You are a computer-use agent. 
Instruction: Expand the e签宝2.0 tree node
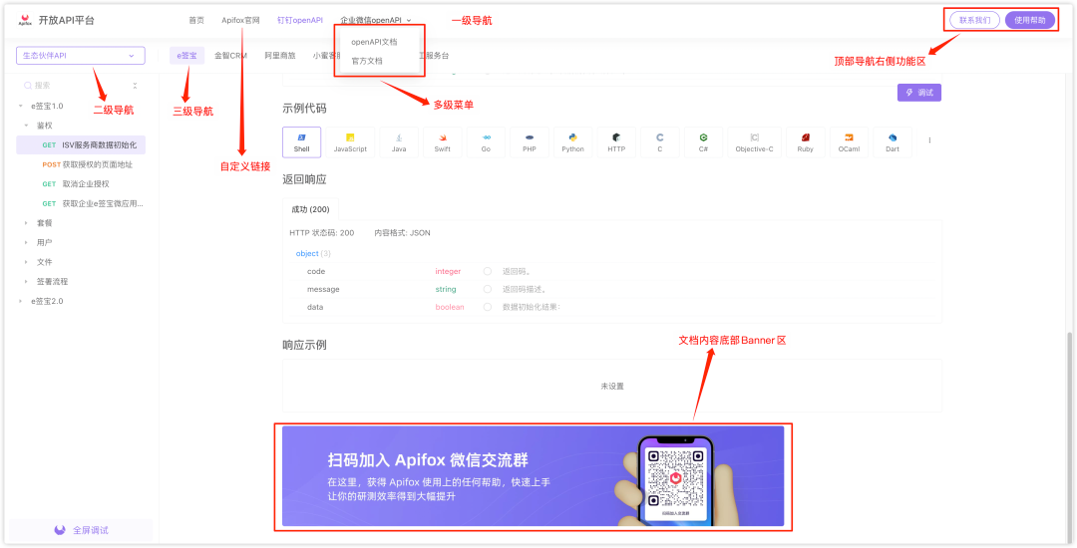tap(21, 301)
